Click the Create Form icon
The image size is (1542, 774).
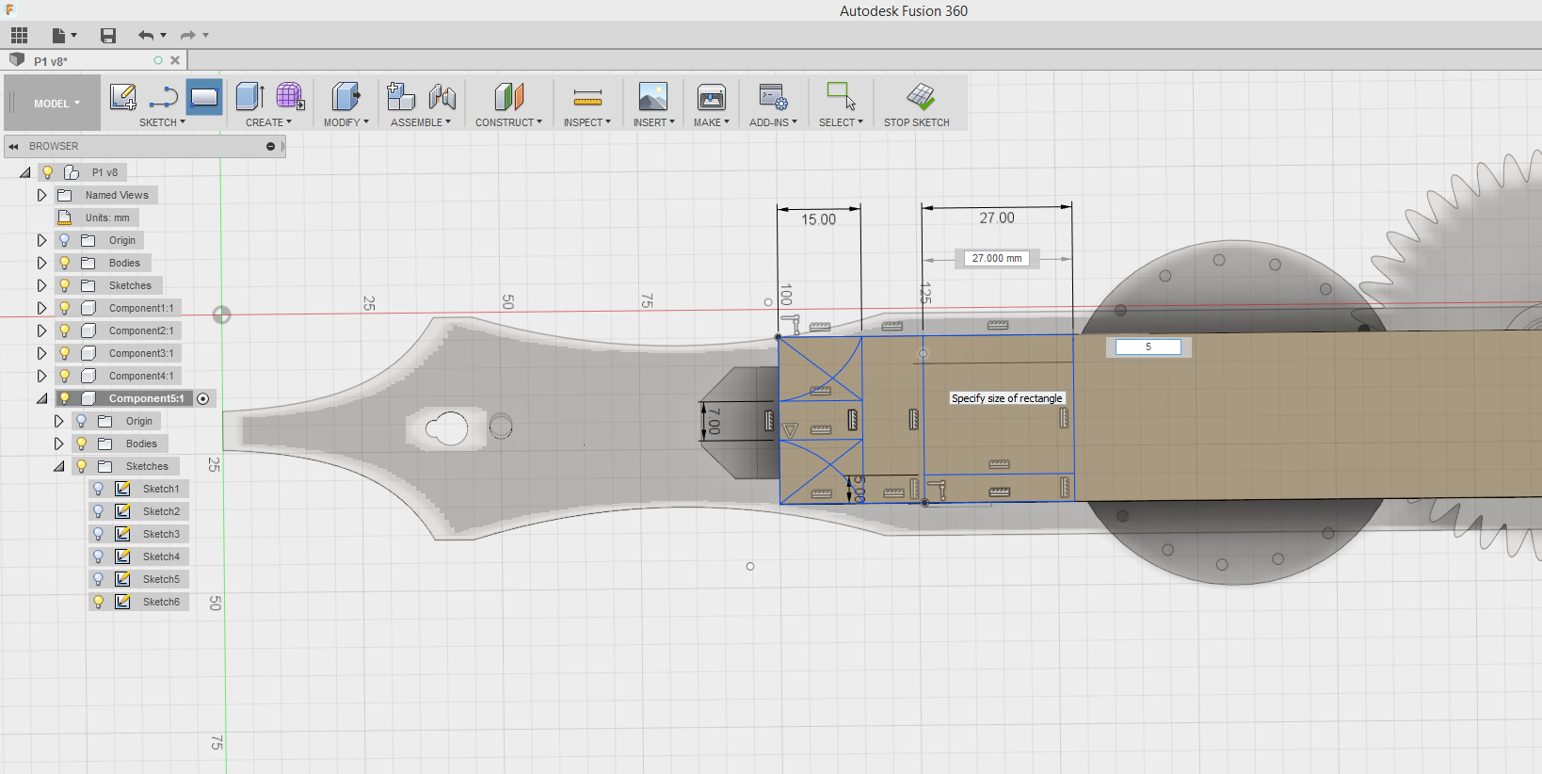(290, 96)
